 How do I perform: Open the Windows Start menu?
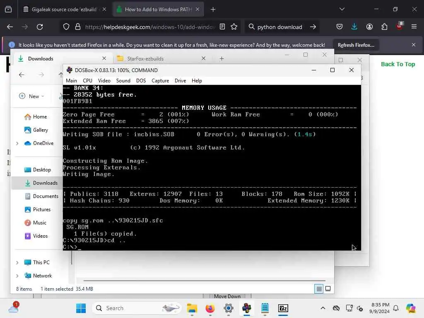tap(81, 308)
